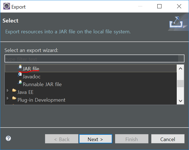Select the Java EE tree label

pos(26,92)
